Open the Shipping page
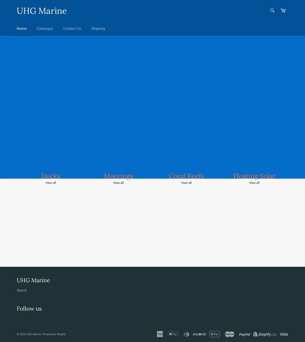305x342 pixels. pos(98,29)
